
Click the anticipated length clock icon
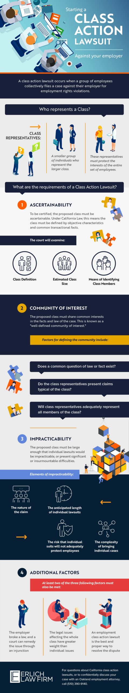(x=64, y=494)
